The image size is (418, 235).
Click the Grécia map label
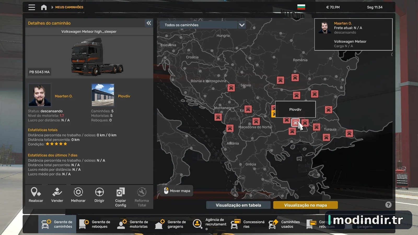(x=251, y=164)
